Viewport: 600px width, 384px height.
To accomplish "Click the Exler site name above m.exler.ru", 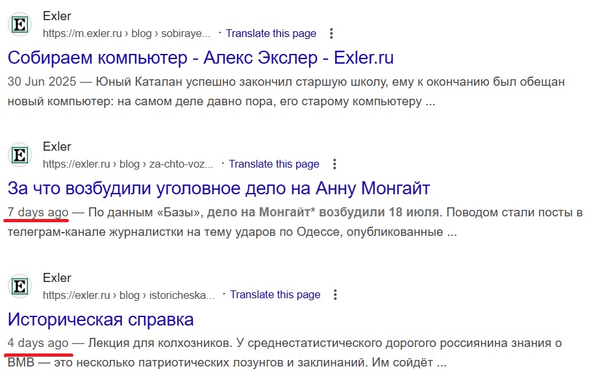I will pyautogui.click(x=57, y=16).
